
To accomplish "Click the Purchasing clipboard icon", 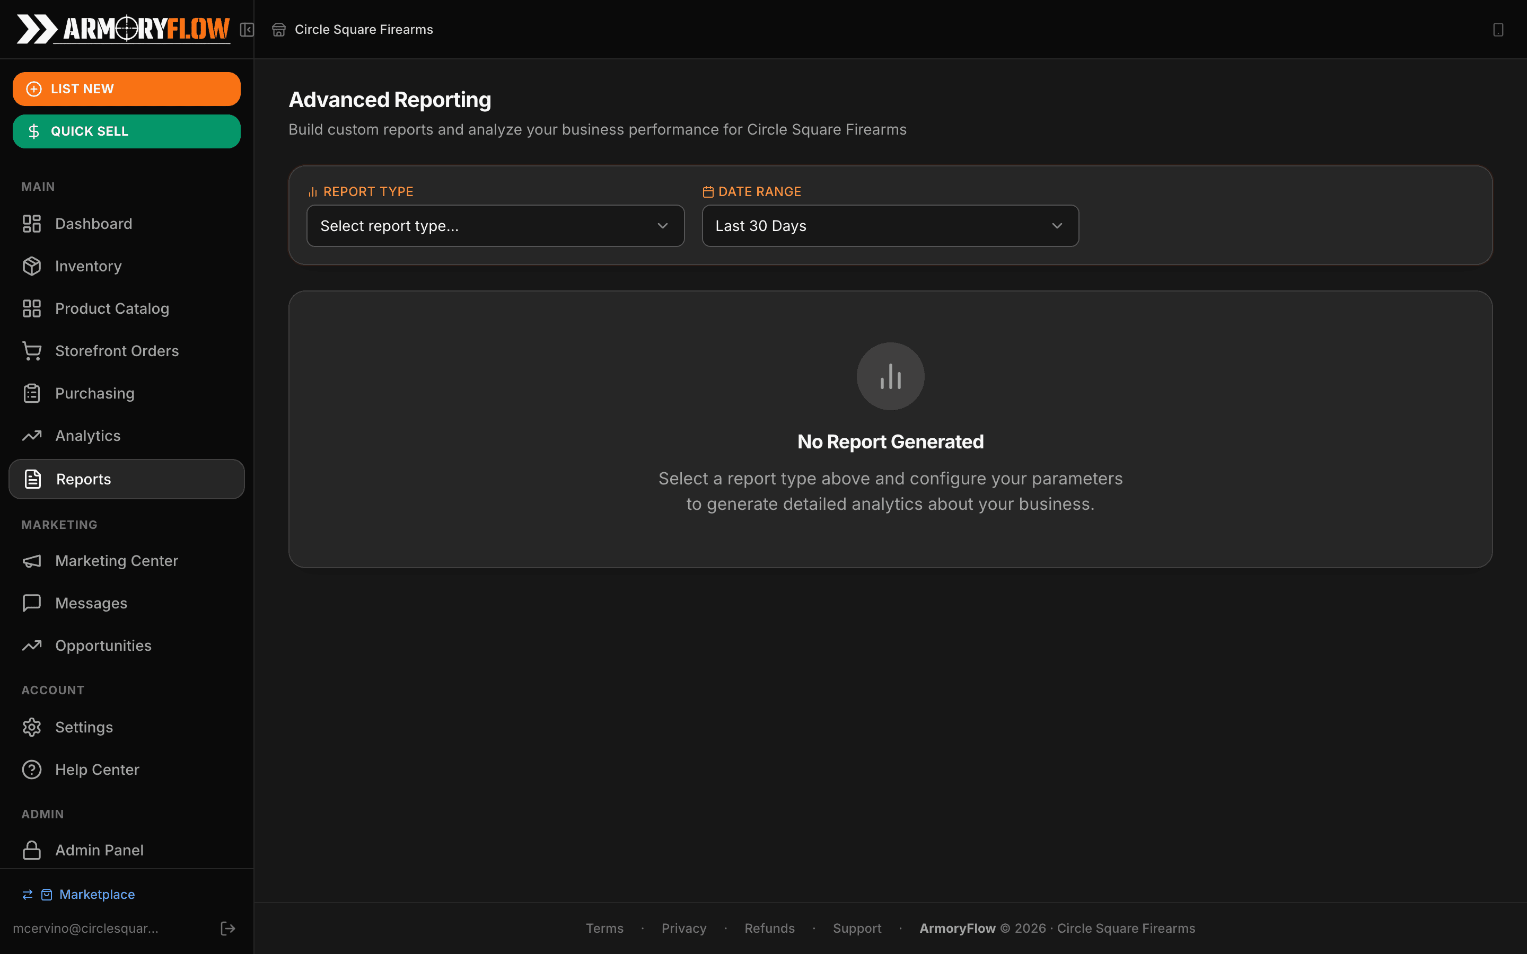I will coord(32,393).
